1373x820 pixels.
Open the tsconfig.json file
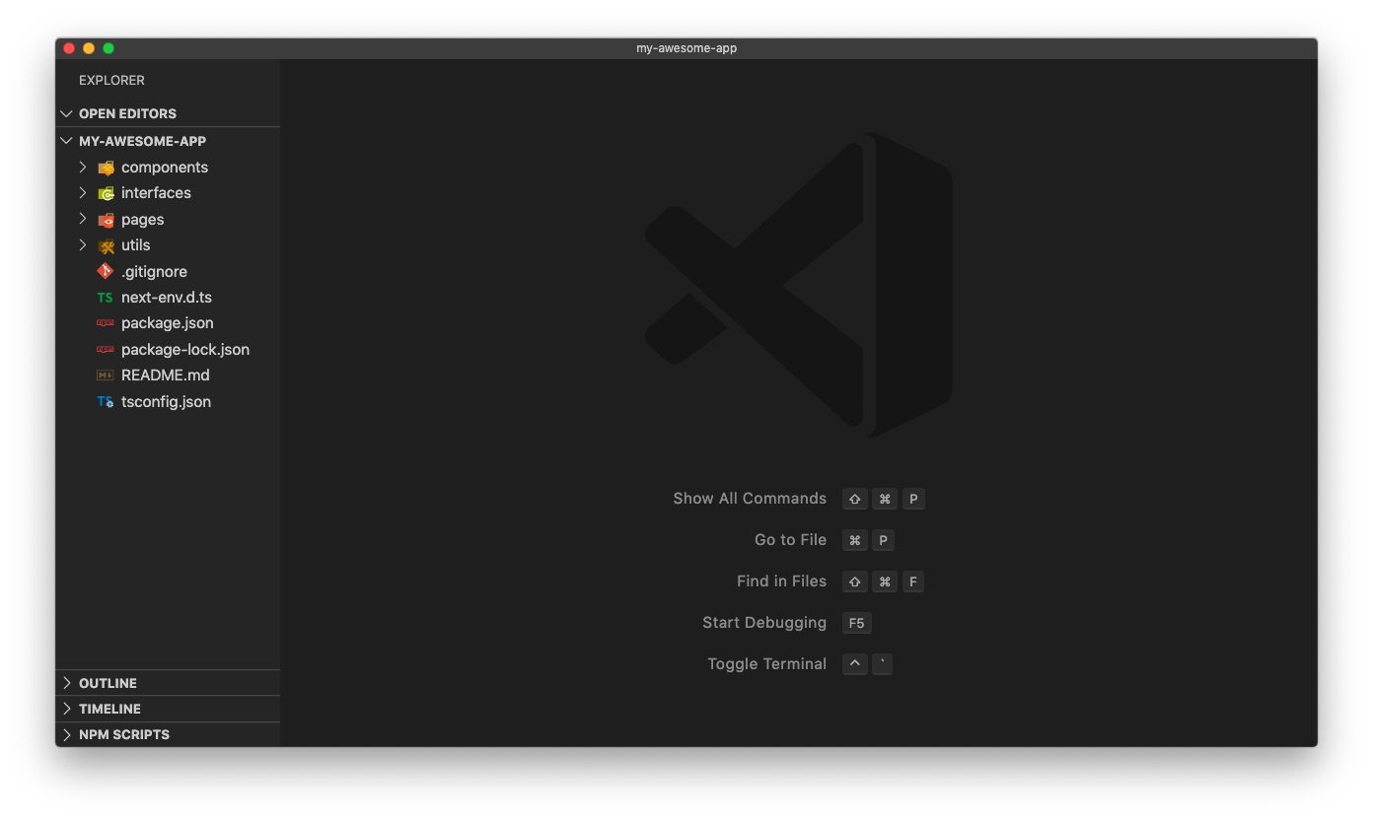point(166,402)
